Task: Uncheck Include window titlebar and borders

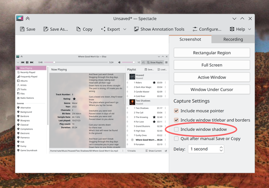Action: click(176, 120)
